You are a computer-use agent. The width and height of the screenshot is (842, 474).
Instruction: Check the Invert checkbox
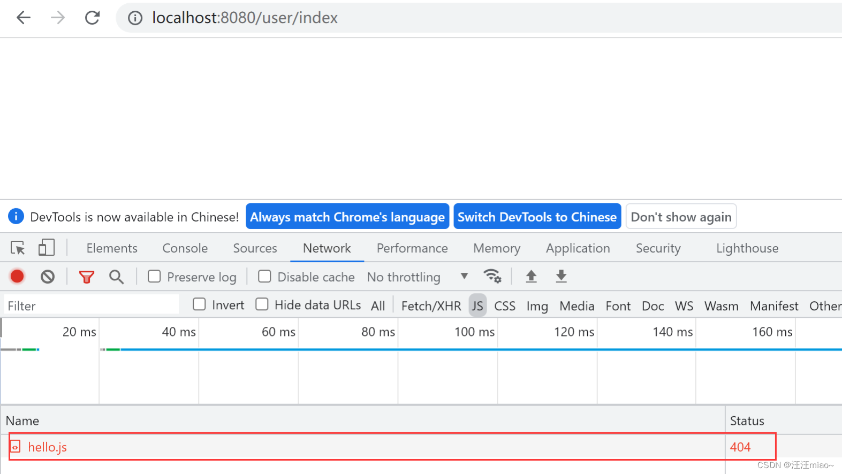click(x=199, y=304)
